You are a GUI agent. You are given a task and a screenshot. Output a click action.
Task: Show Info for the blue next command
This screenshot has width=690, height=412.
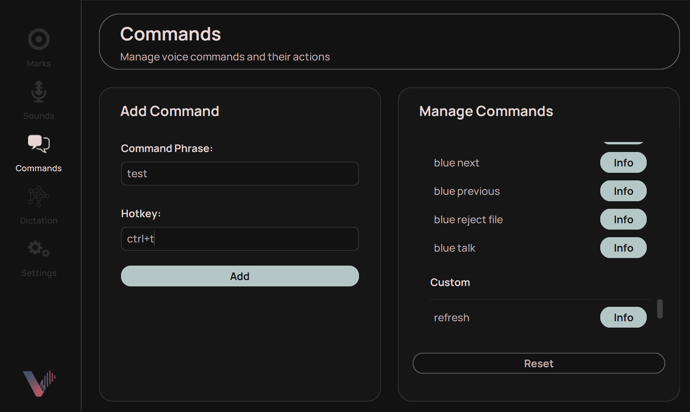[x=623, y=162]
